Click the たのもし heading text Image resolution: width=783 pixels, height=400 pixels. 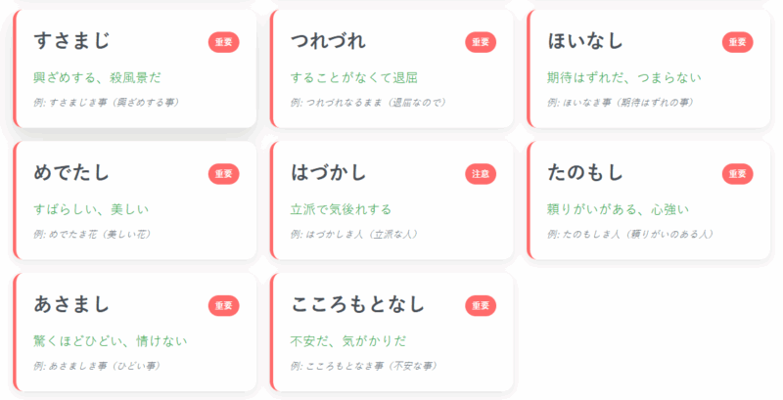[585, 173]
